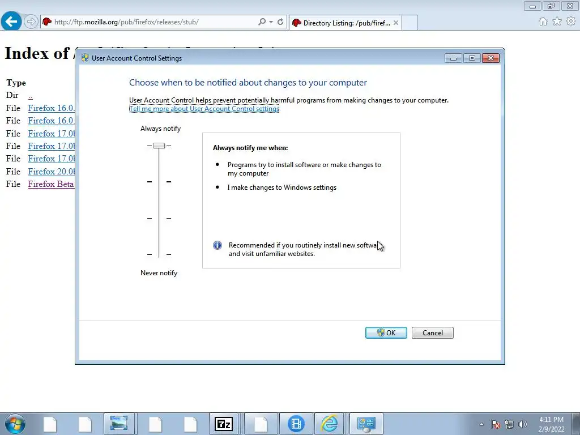580x435 pixels.
Task: Refresh the page with the reload icon
Action: click(280, 22)
